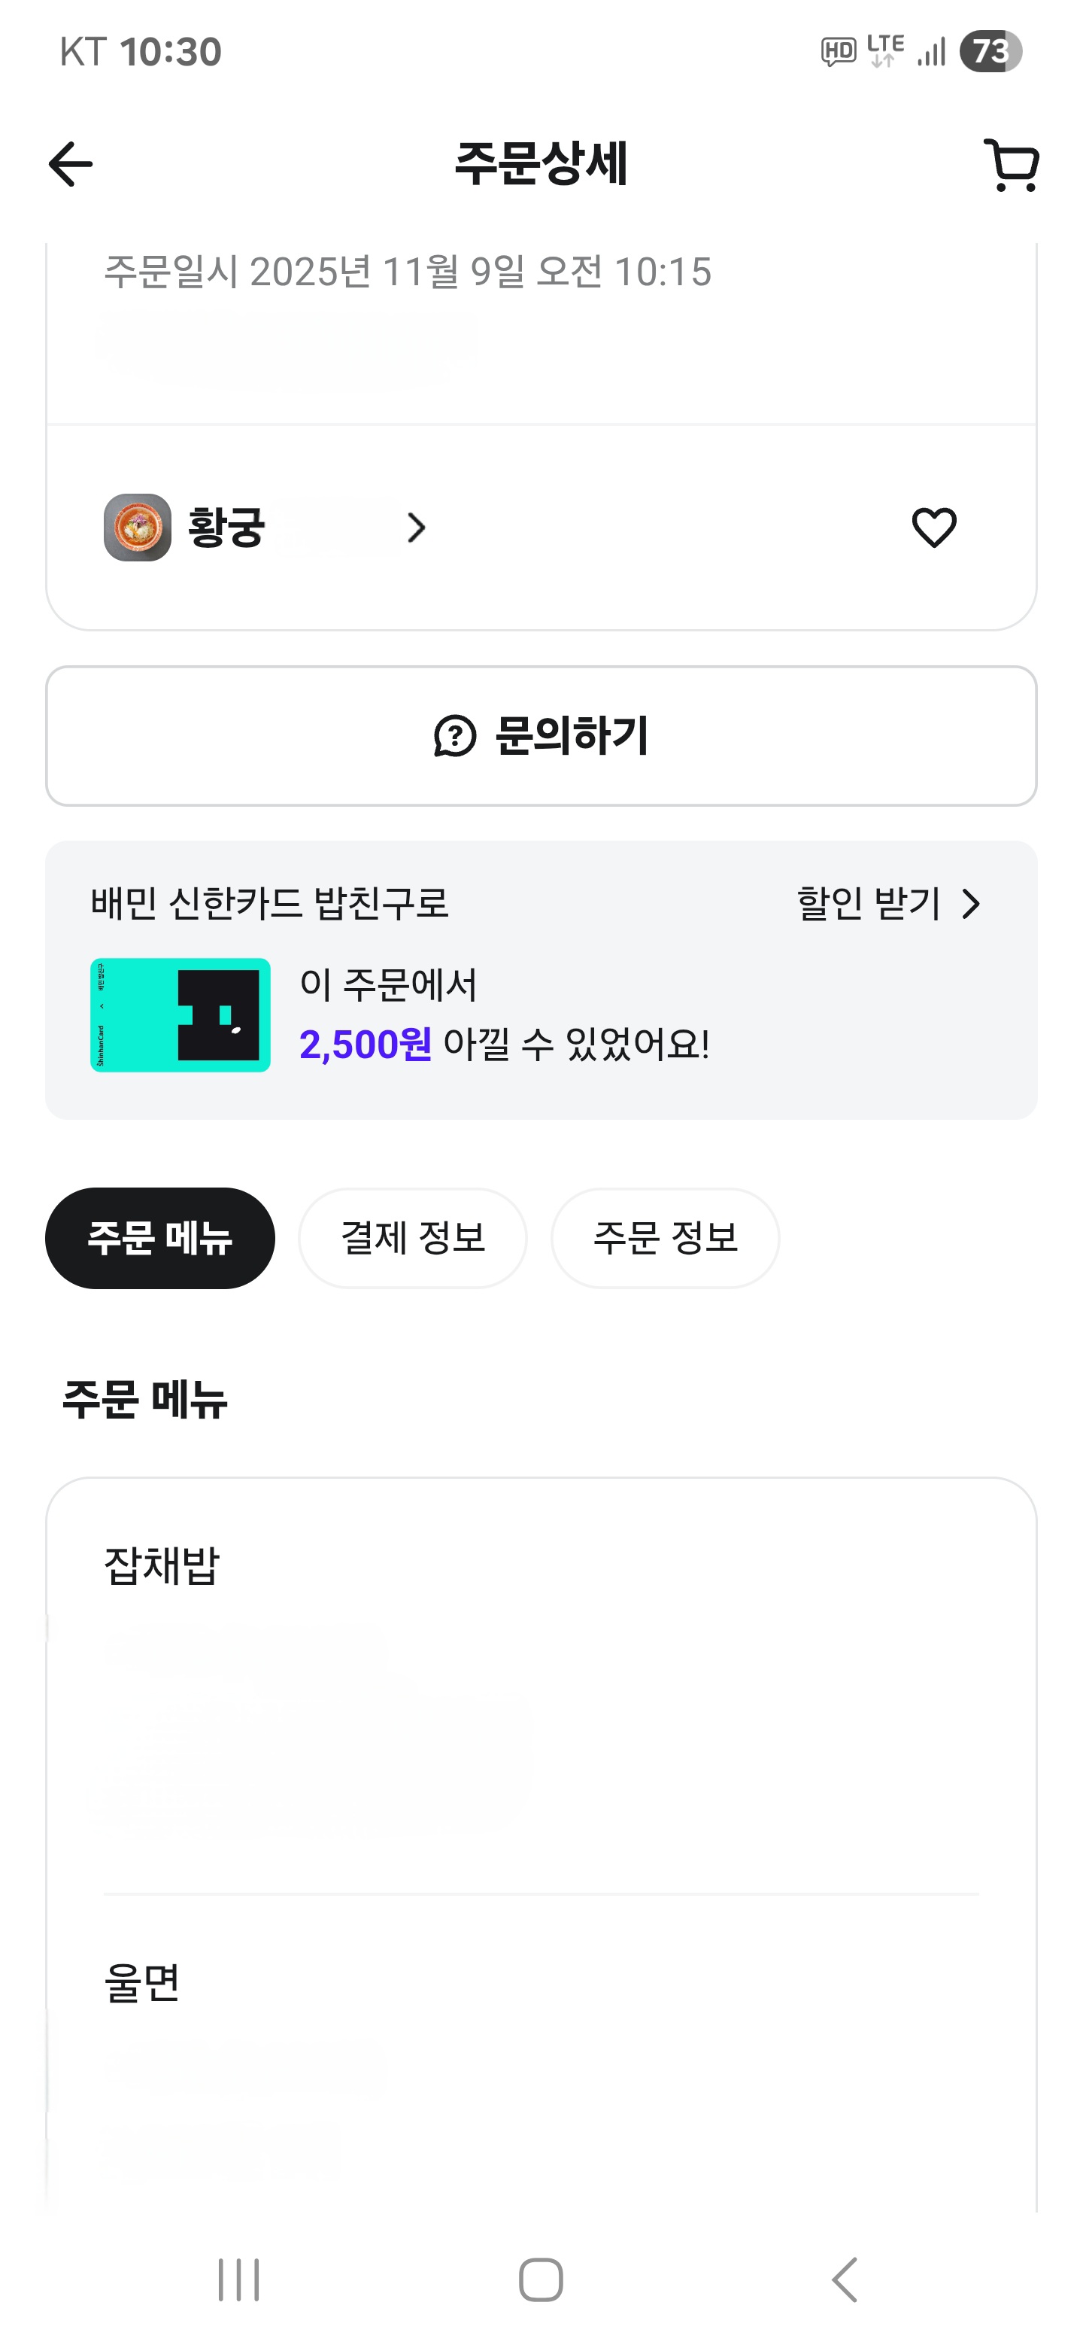Tap the 황궁 restaurant thumbnail image
This screenshot has width=1083, height=2348.
click(x=138, y=528)
